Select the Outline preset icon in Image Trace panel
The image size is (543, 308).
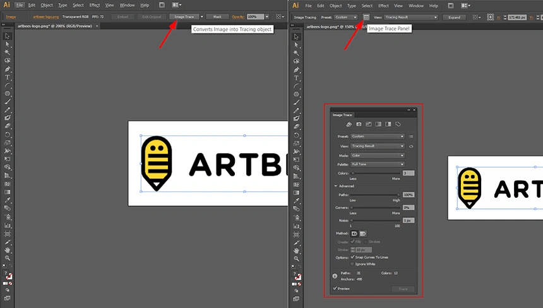point(398,124)
